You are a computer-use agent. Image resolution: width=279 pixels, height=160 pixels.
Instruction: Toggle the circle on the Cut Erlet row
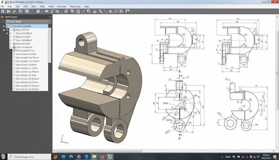coord(14,75)
